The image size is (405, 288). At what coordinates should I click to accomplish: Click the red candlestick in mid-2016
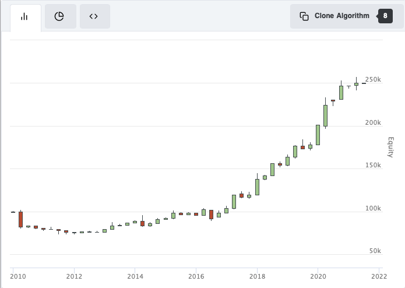coord(211,215)
